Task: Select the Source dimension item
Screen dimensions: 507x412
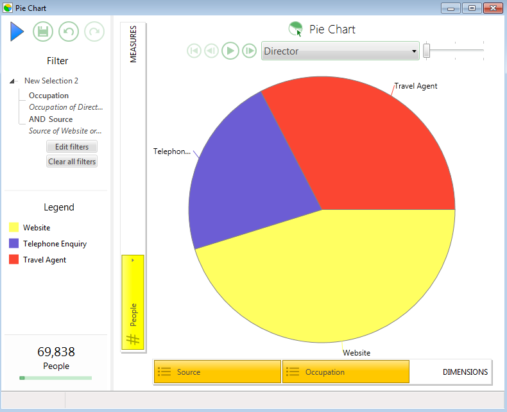Action: pos(218,372)
